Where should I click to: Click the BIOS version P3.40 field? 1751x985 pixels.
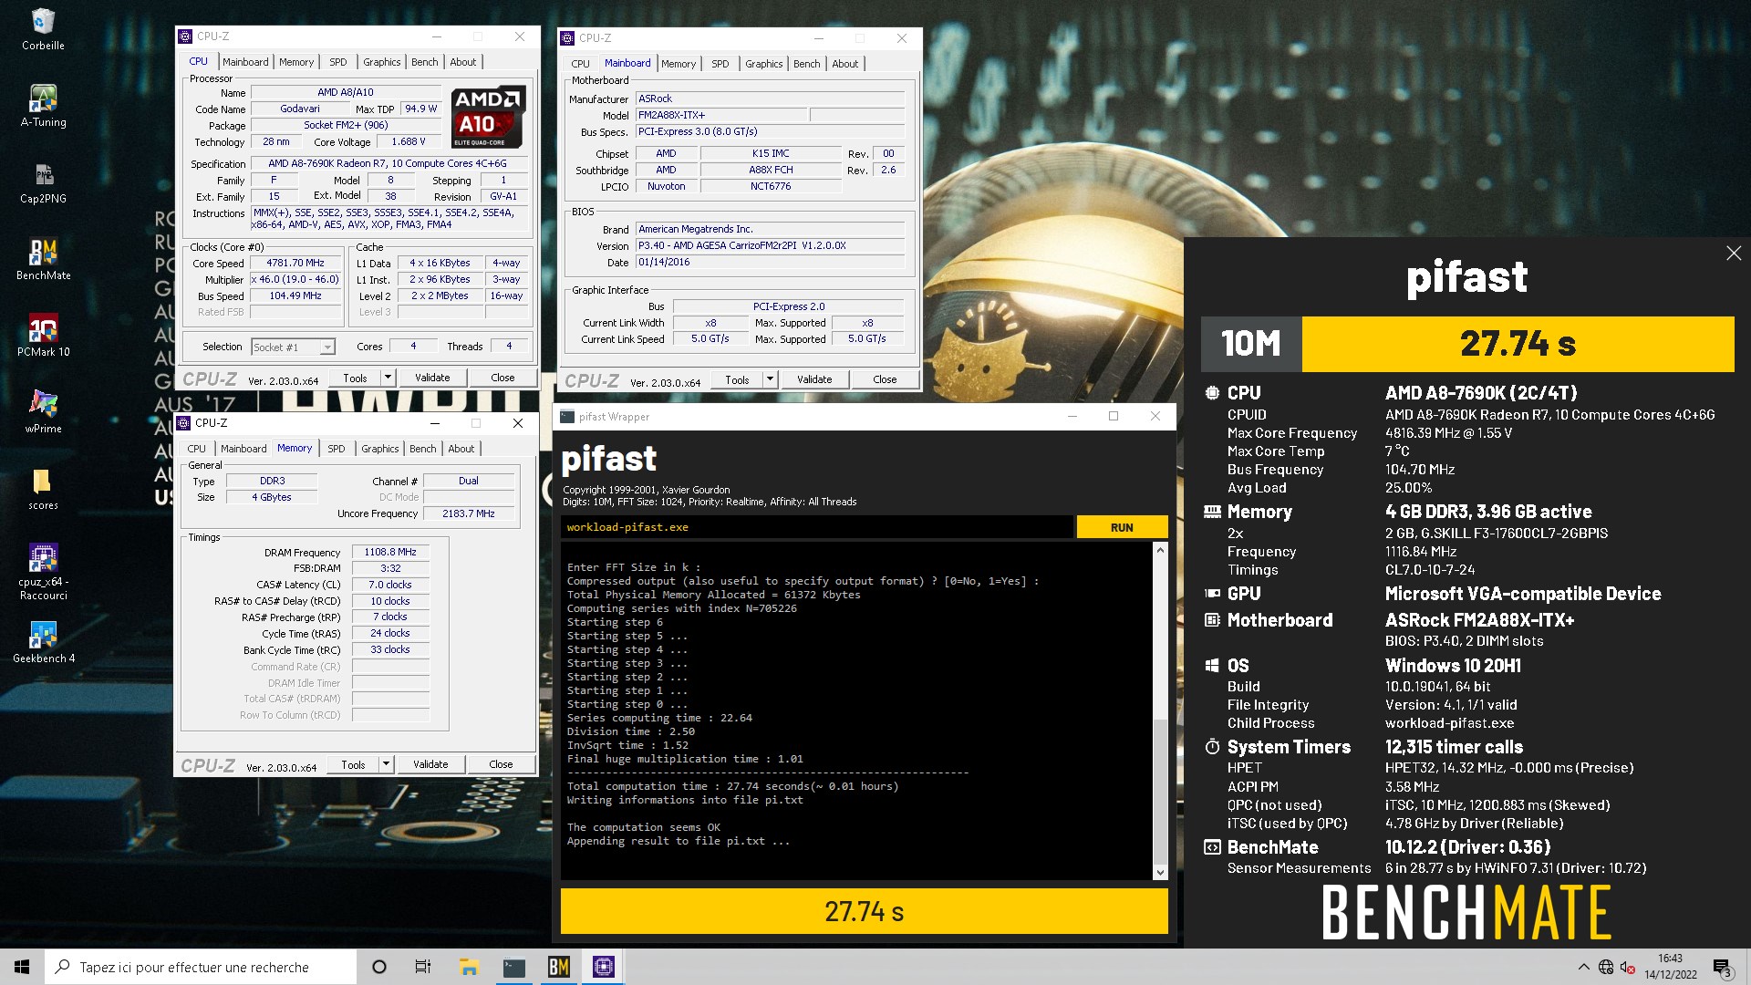[771, 246]
